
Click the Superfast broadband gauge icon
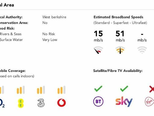click(x=120, y=50)
